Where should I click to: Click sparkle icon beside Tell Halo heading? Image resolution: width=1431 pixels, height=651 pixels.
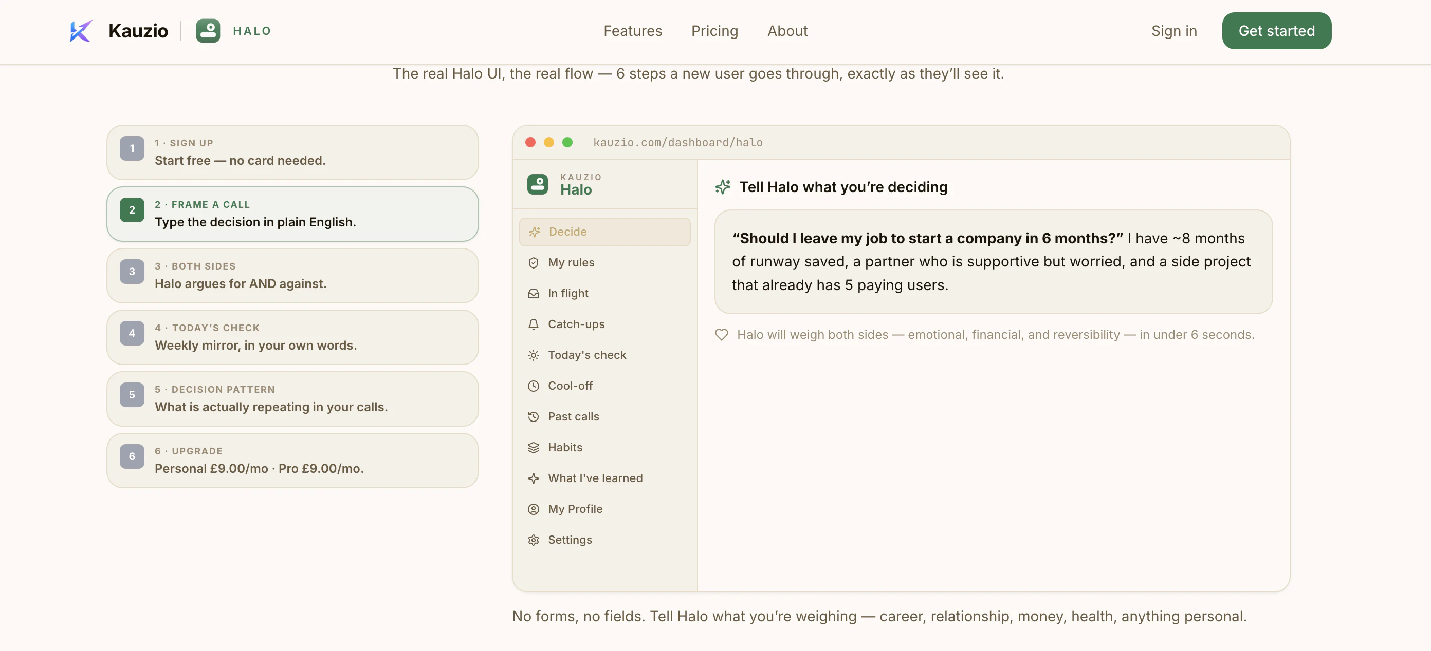pyautogui.click(x=722, y=187)
